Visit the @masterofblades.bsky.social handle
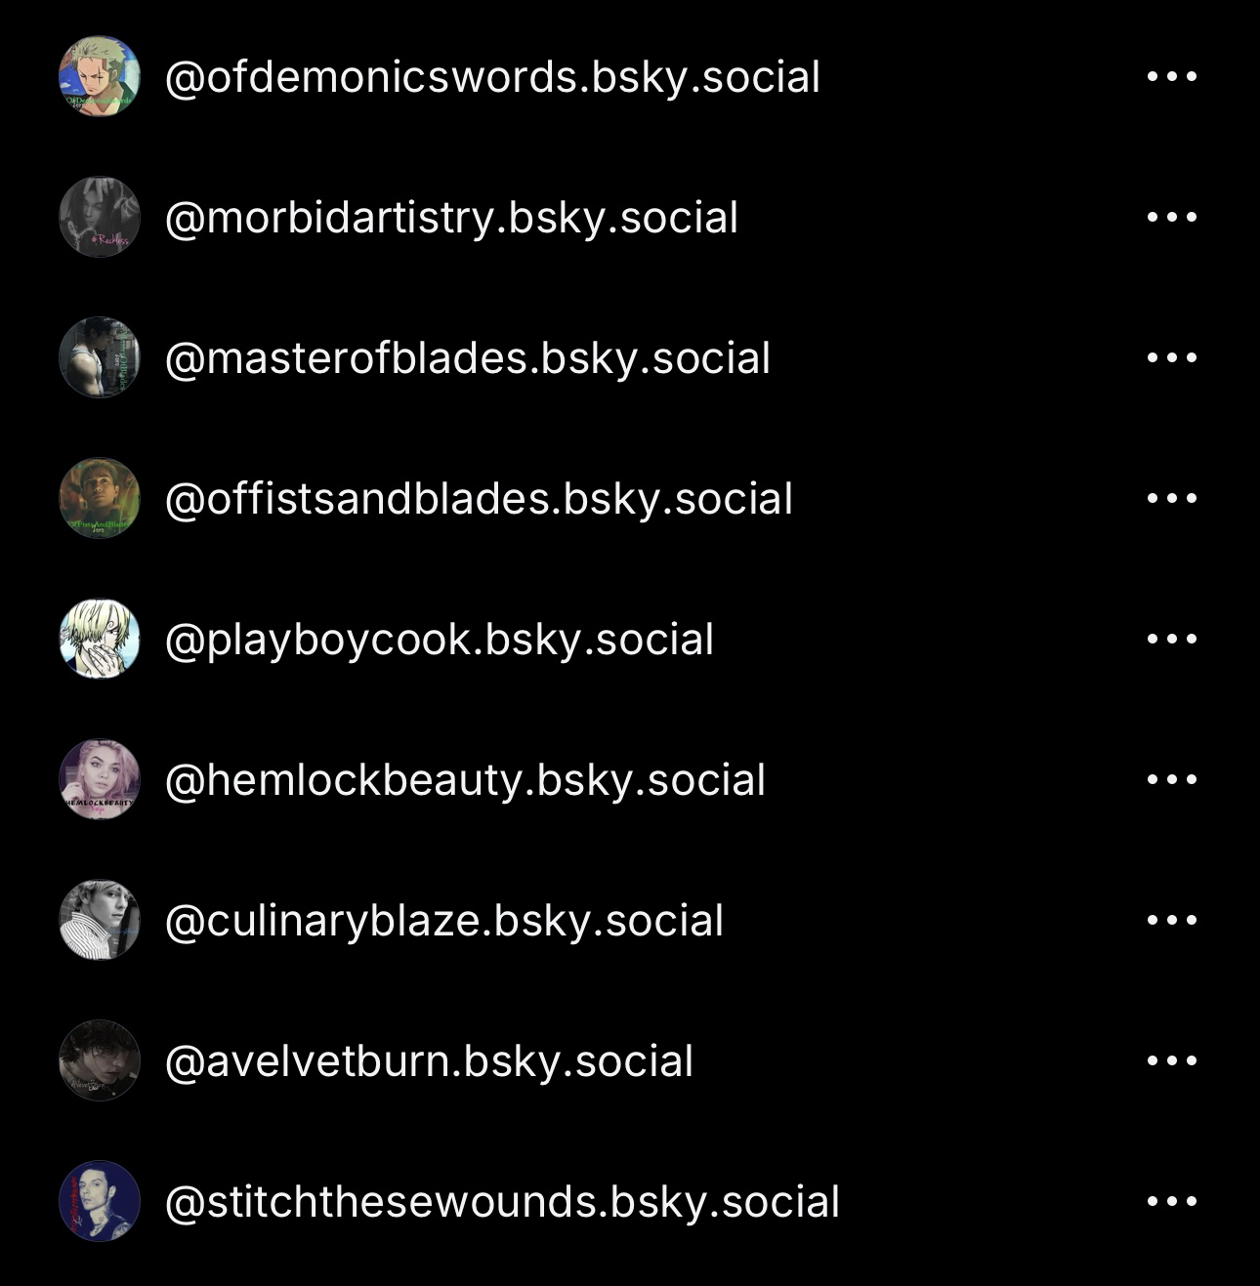The height and width of the screenshot is (1286, 1260). [x=468, y=359]
